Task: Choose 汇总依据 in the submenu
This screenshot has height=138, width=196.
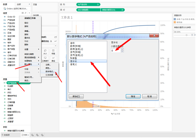Action: (49, 75)
